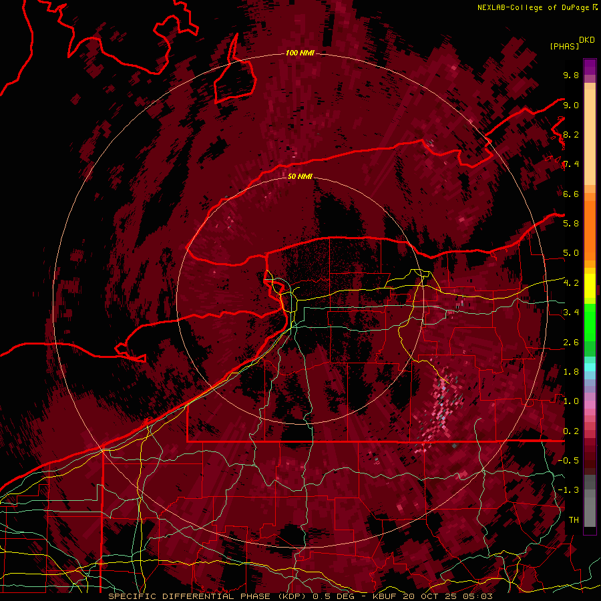This screenshot has height=601, width=601.
Task: Click the KBUF station identifier in caption
Action: 385,596
